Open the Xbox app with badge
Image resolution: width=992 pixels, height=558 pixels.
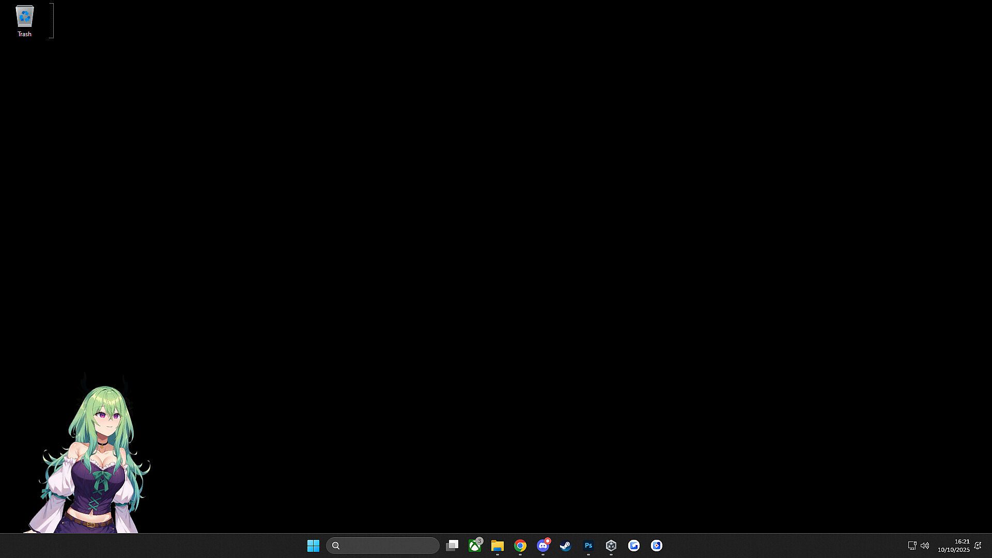(475, 546)
